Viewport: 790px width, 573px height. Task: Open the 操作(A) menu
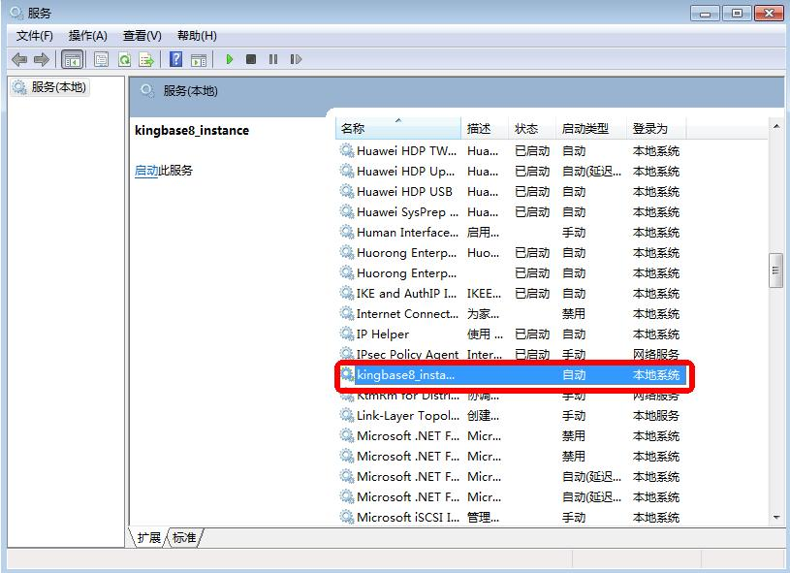coord(87,36)
